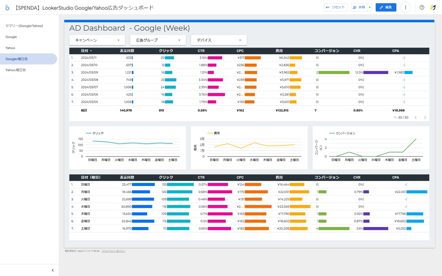Image resolution: width=442 pixels, height=276 pixels.
Task: Sort the table by 日付 column header
Action: 86,51
